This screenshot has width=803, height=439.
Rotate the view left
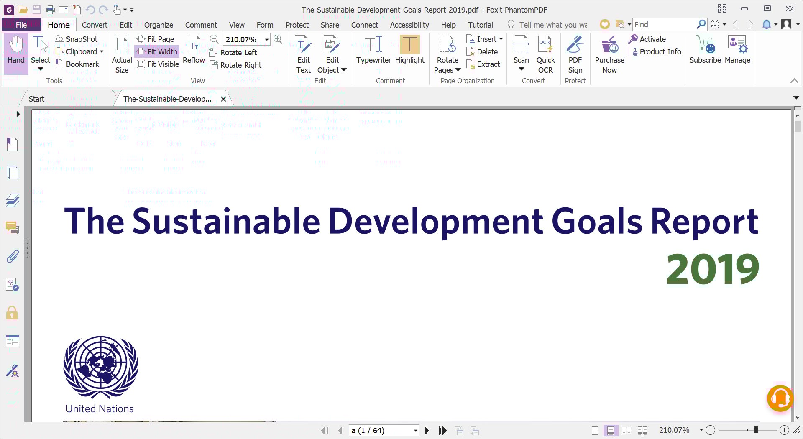point(233,52)
